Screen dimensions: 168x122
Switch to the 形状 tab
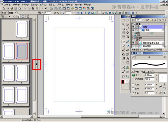point(150,72)
